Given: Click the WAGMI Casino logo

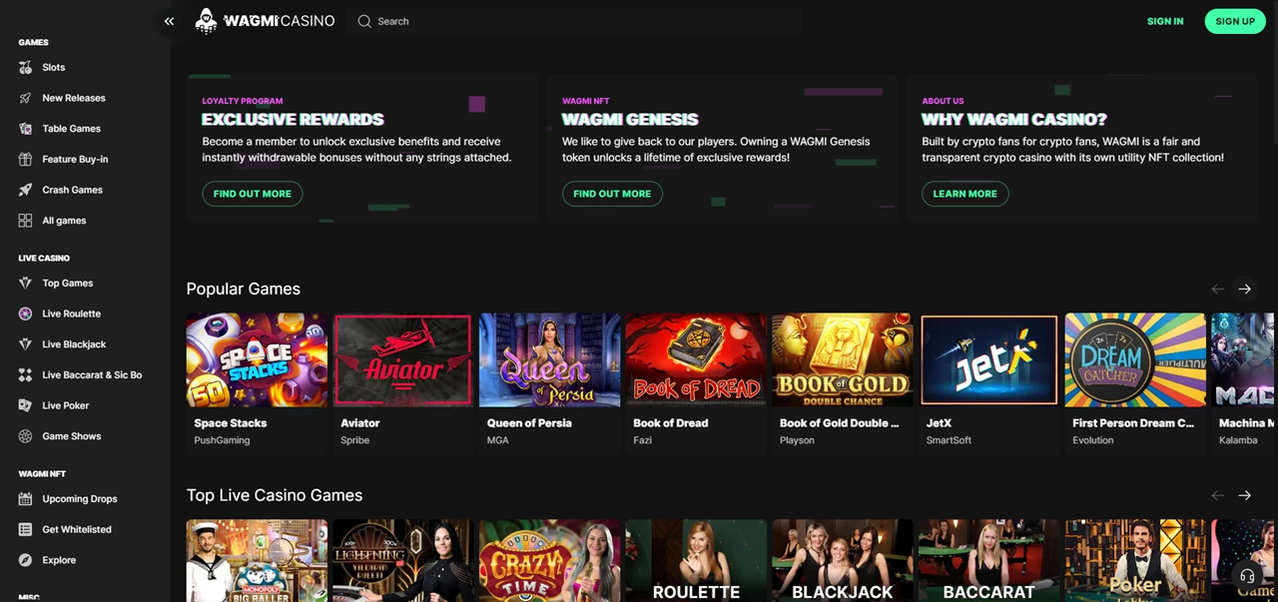Looking at the screenshot, I should pos(265,21).
